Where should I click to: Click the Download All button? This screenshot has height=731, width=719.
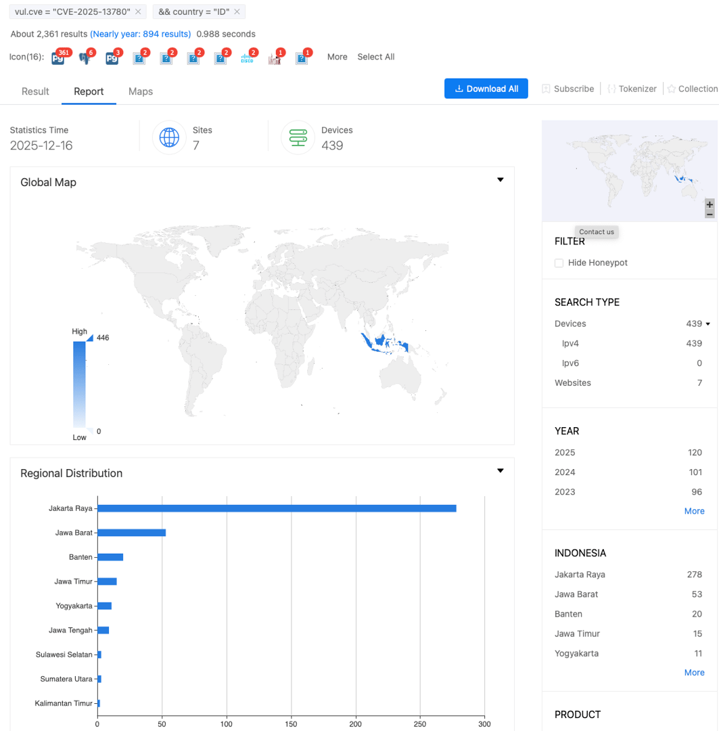pos(486,89)
